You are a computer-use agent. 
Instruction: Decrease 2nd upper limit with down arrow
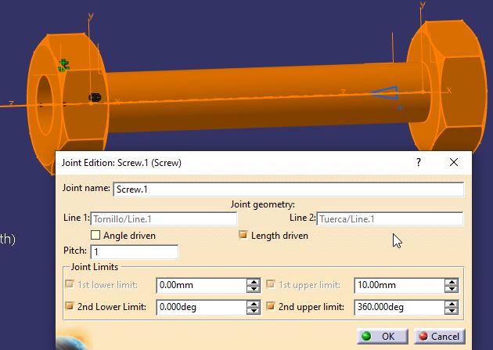[452, 311]
